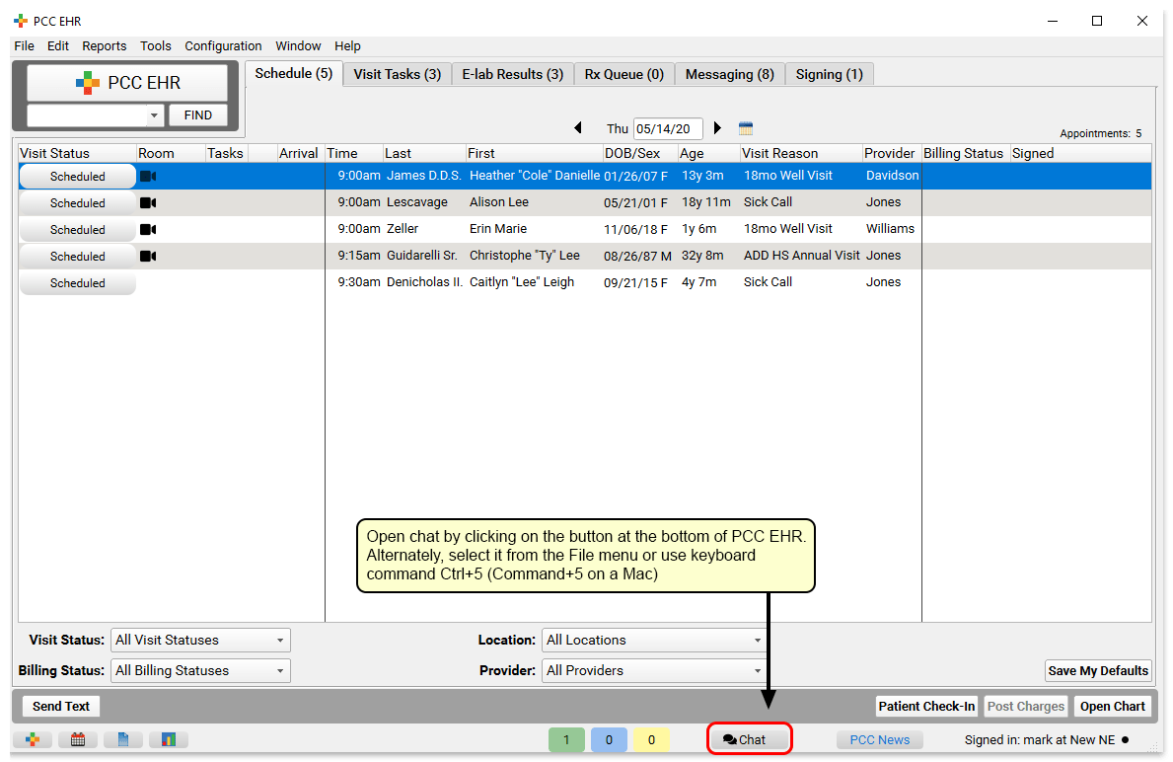1173x762 pixels.
Task: Open the Edit menu
Action: pyautogui.click(x=57, y=45)
